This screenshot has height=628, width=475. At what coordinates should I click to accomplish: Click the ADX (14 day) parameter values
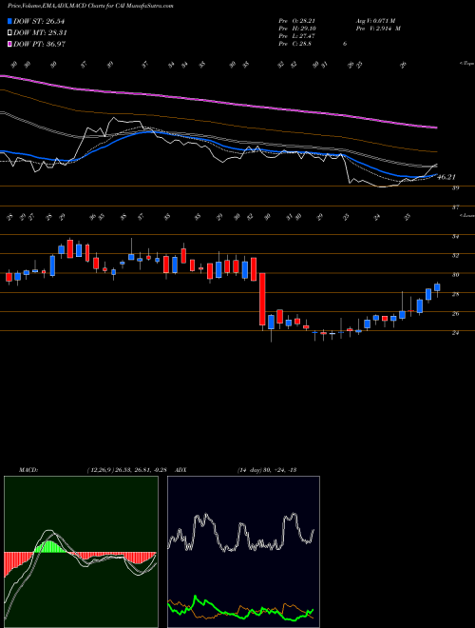pyautogui.click(x=266, y=470)
